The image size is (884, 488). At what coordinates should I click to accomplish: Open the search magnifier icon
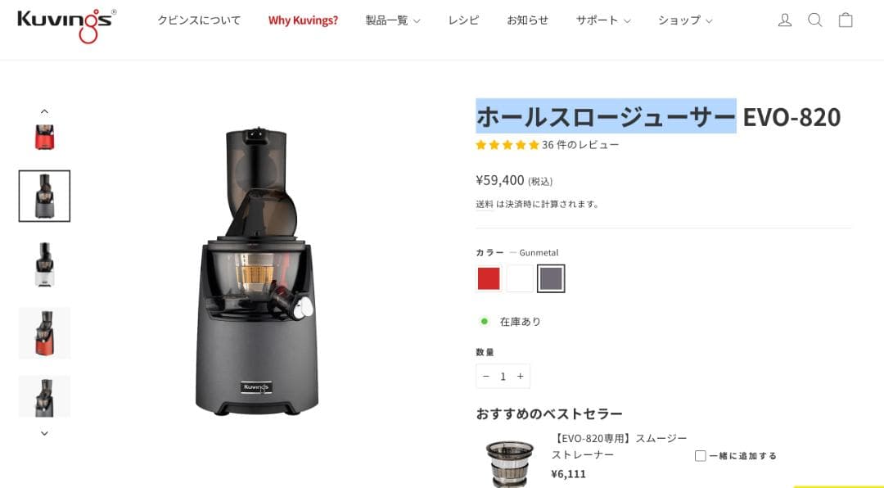pyautogui.click(x=814, y=20)
